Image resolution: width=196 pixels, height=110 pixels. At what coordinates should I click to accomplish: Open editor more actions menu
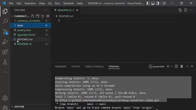[x=191, y=10]
